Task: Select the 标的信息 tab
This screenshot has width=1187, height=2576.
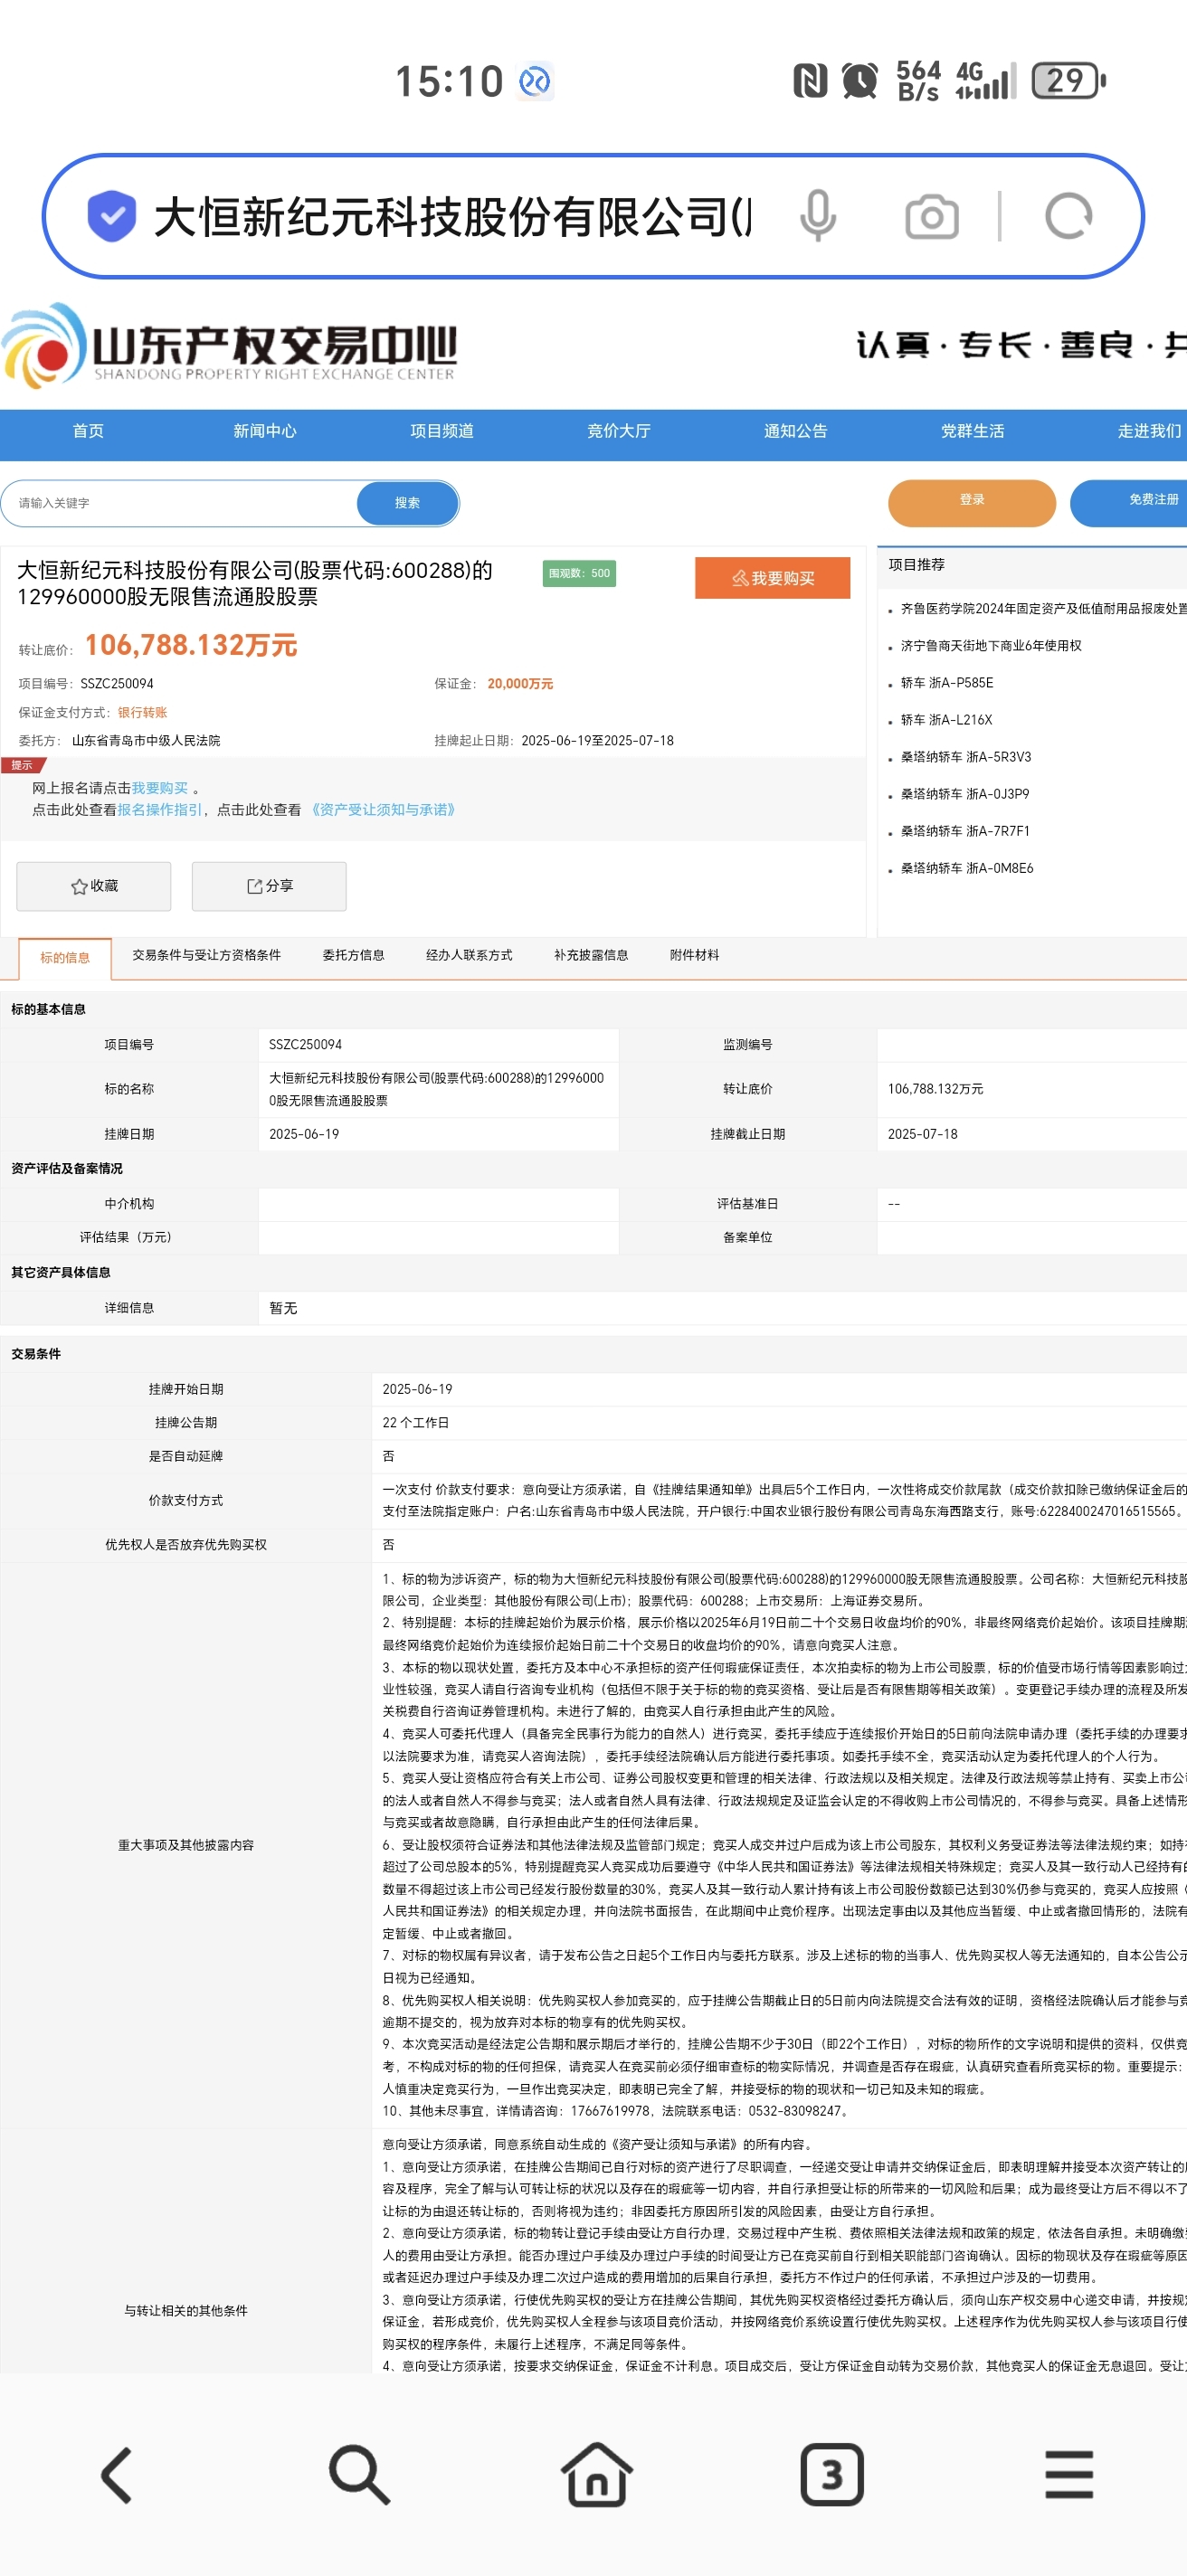Action: click(65, 957)
